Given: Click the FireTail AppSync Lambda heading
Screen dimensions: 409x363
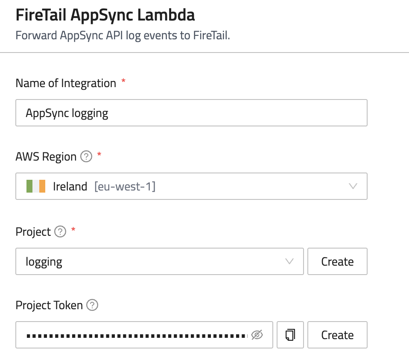Looking at the screenshot, I should (x=105, y=15).
